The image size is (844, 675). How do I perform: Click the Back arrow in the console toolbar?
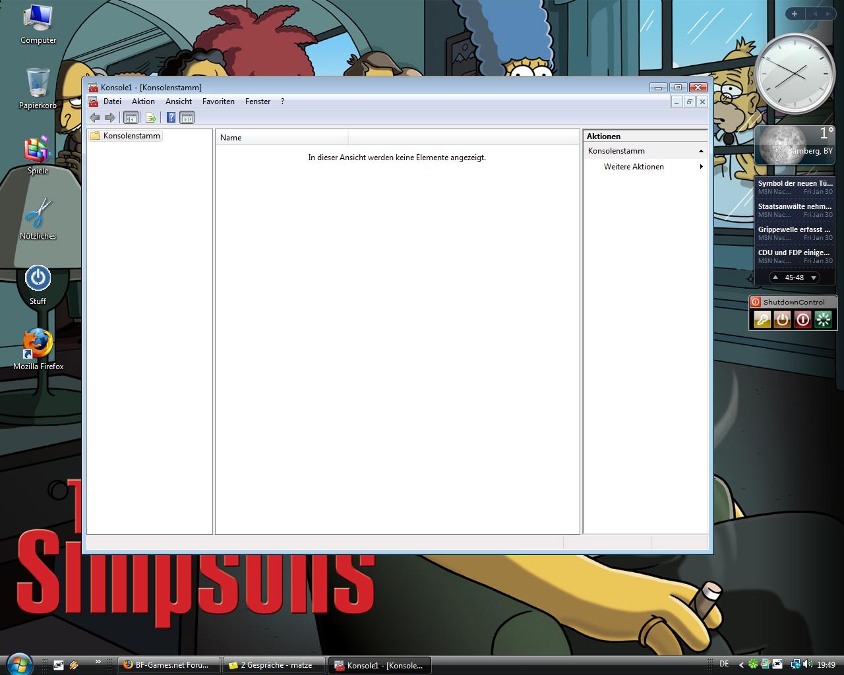tap(95, 117)
